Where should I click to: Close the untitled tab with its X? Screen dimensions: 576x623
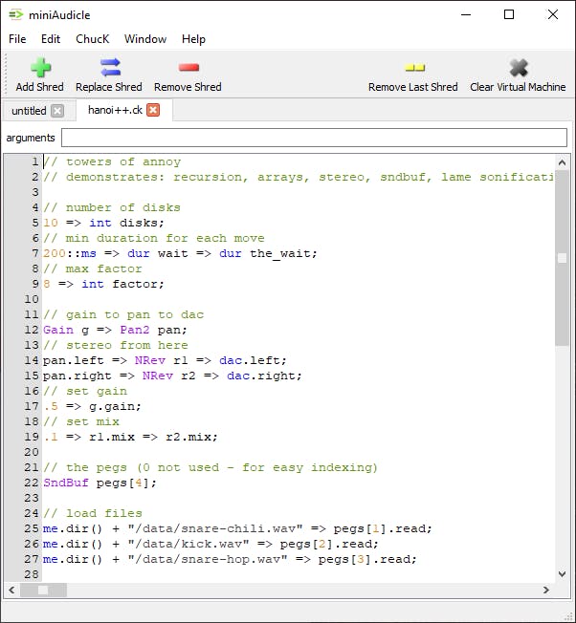click(57, 111)
